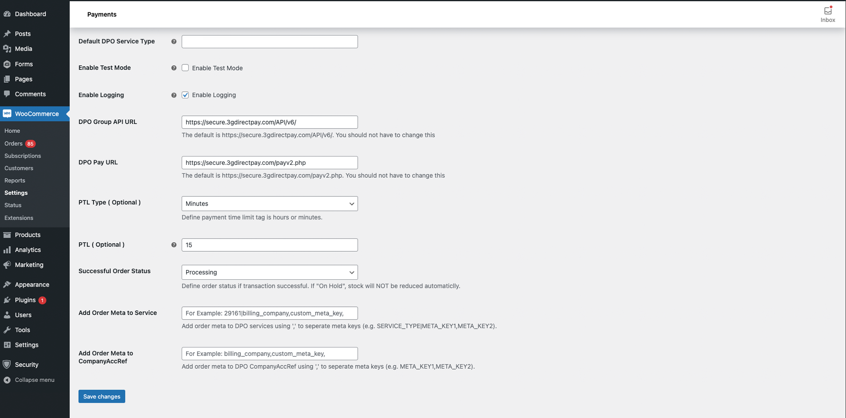Click the Save changes button

102,396
